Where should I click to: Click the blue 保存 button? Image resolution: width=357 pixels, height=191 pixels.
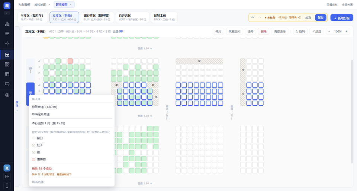pyautogui.click(x=321, y=17)
